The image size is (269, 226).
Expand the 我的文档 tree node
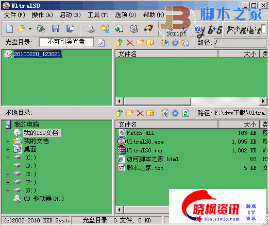click(x=8, y=141)
